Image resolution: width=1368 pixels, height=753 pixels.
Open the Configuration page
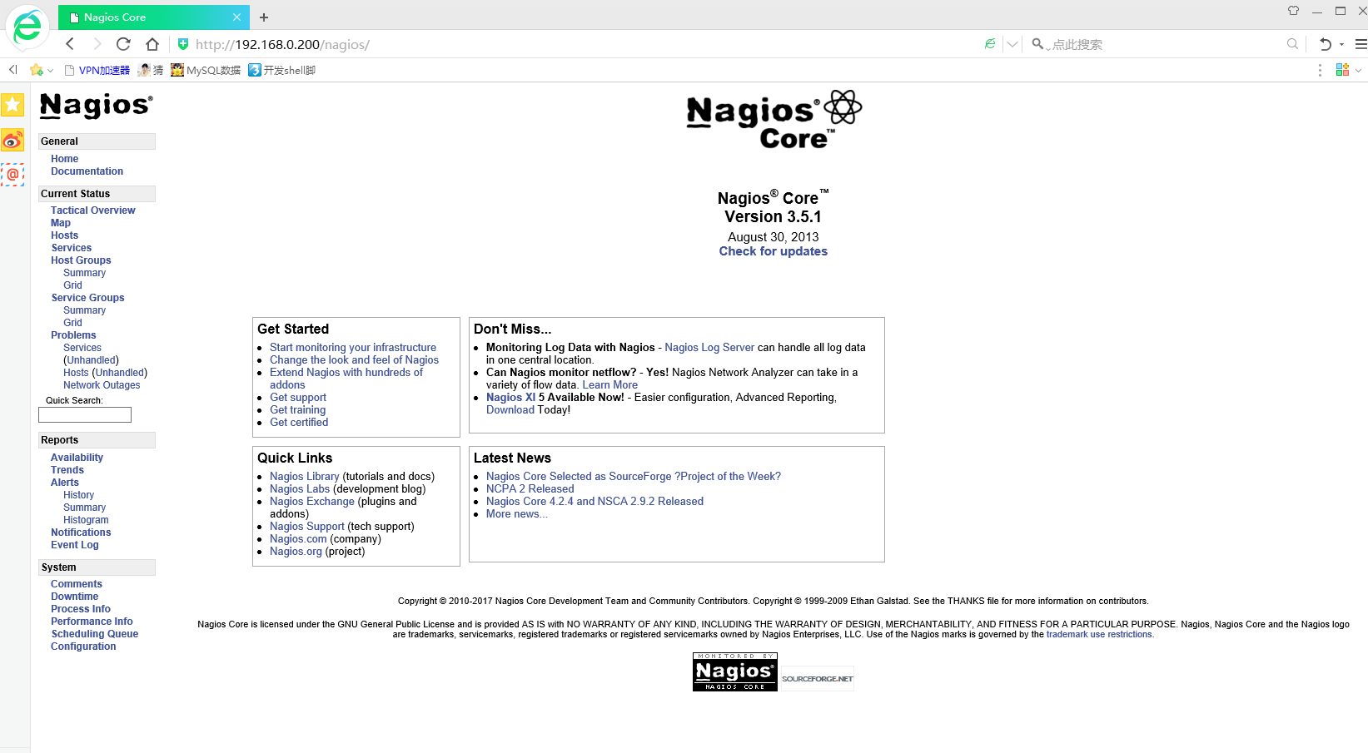[83, 646]
